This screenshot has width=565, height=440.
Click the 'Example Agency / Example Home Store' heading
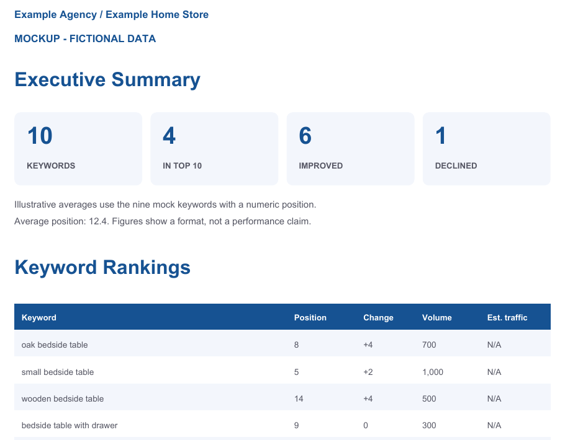[111, 15]
